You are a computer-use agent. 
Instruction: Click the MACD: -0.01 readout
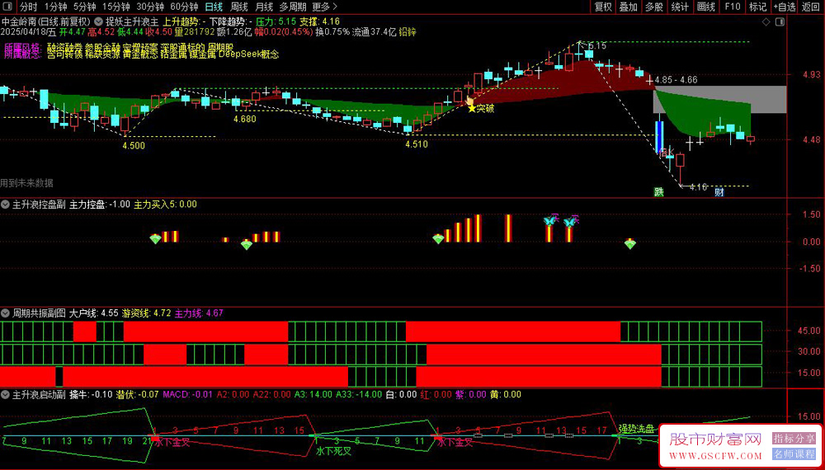[188, 394]
